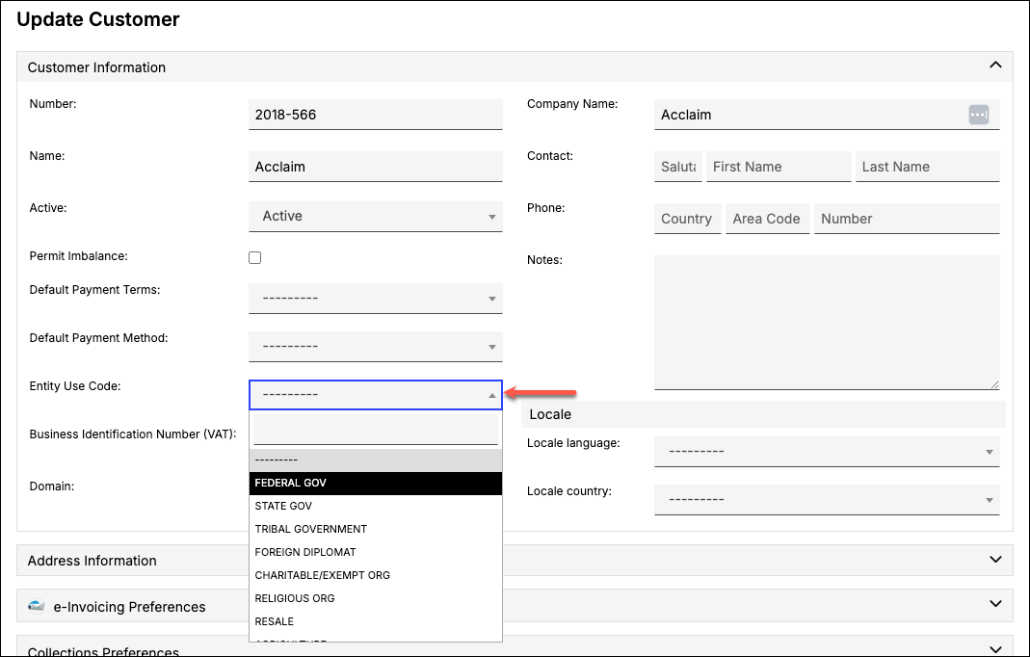The width and height of the screenshot is (1030, 657).
Task: Click the Customer Information header text
Action: pyautogui.click(x=96, y=67)
